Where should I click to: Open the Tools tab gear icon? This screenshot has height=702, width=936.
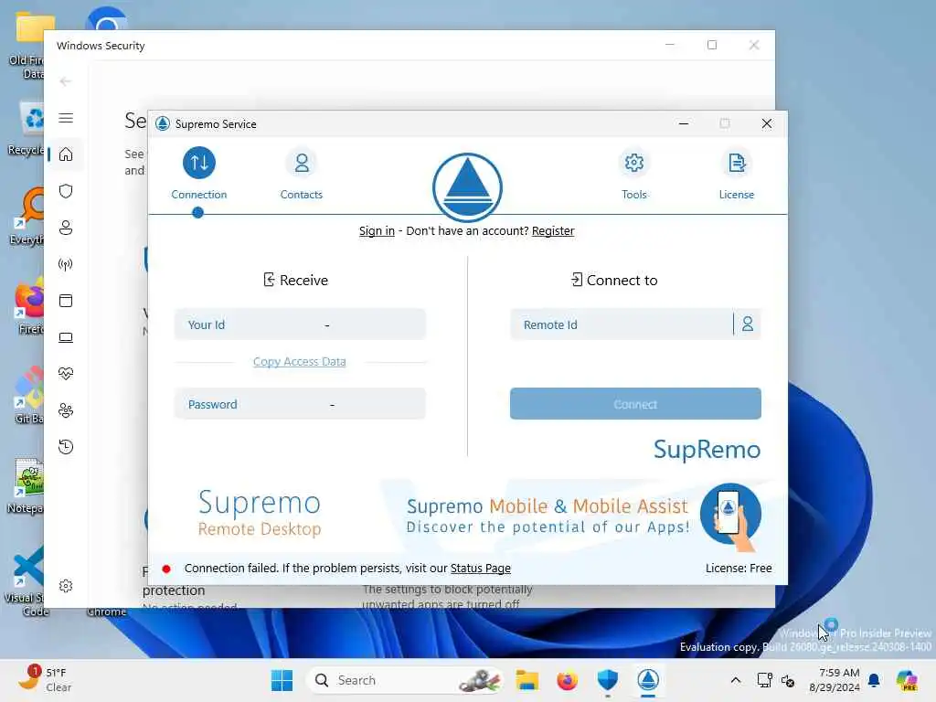[x=634, y=163]
